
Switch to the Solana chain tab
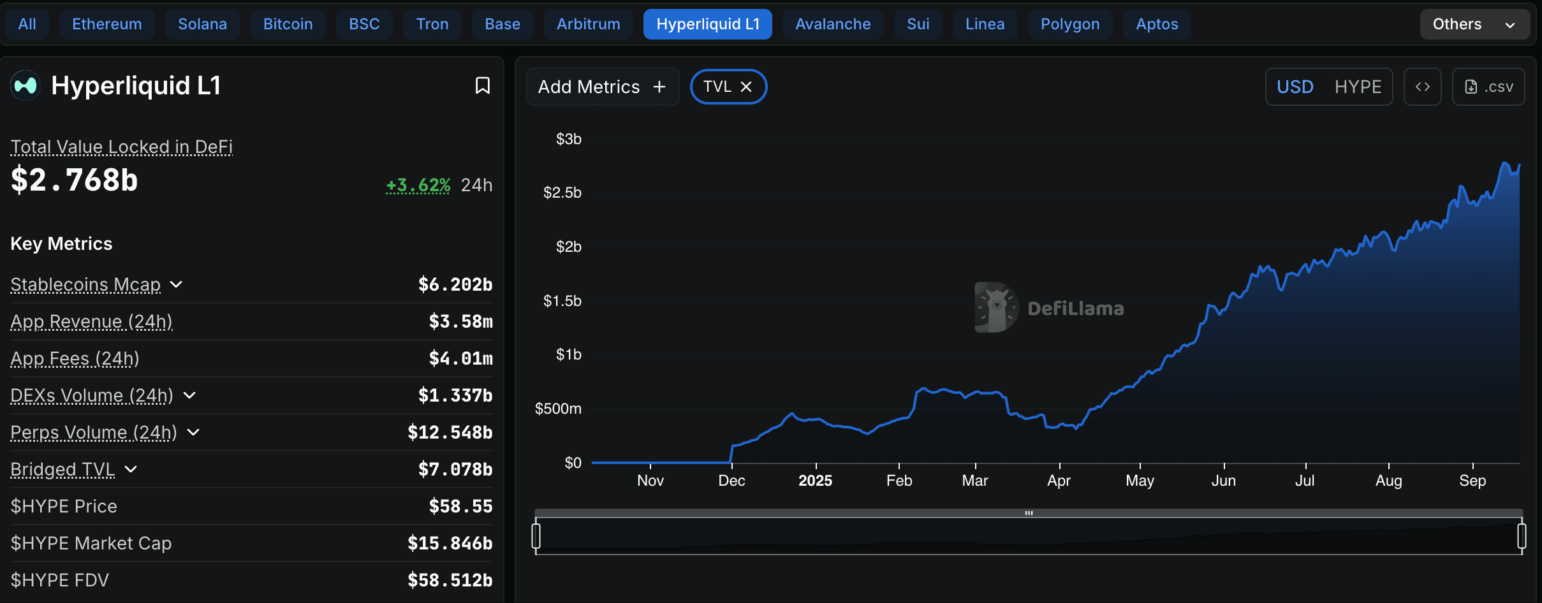(202, 24)
